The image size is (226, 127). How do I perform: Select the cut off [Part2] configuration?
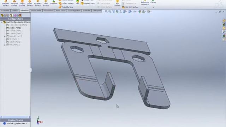14,42
